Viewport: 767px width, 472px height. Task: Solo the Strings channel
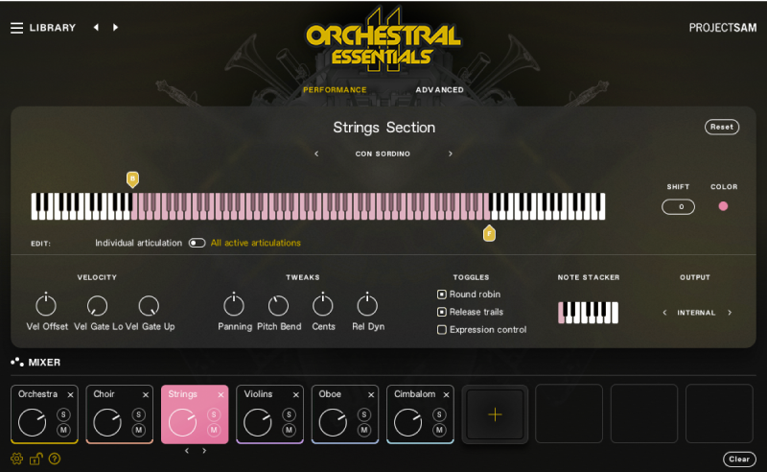pyautogui.click(x=214, y=414)
